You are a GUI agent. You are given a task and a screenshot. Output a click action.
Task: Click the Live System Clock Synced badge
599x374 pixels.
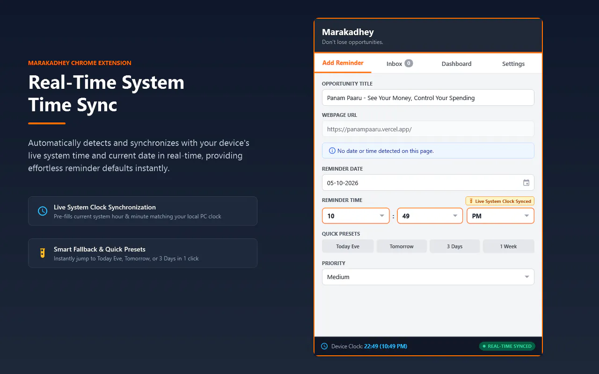(500, 201)
